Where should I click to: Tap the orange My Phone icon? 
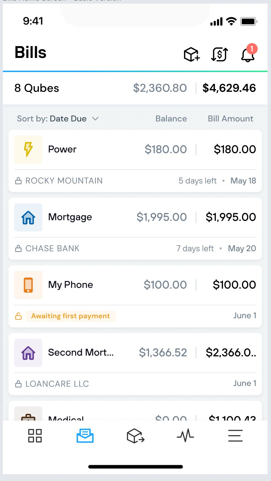[x=28, y=285]
